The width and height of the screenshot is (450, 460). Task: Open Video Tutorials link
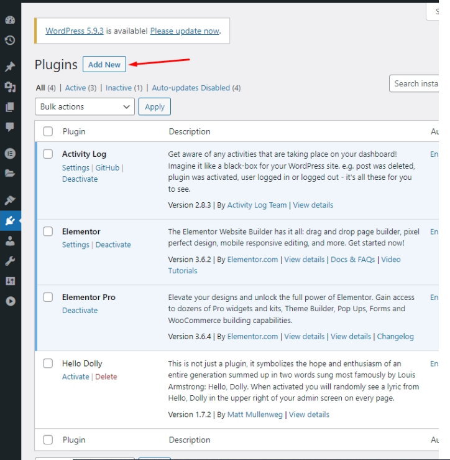point(391,260)
